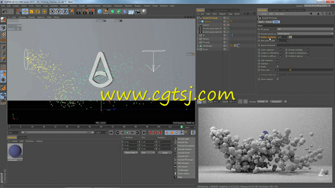Image resolution: width=335 pixels, height=188 pixels.
Task: Open IPR Display beauty dropdown
Action: click(x=263, y=102)
